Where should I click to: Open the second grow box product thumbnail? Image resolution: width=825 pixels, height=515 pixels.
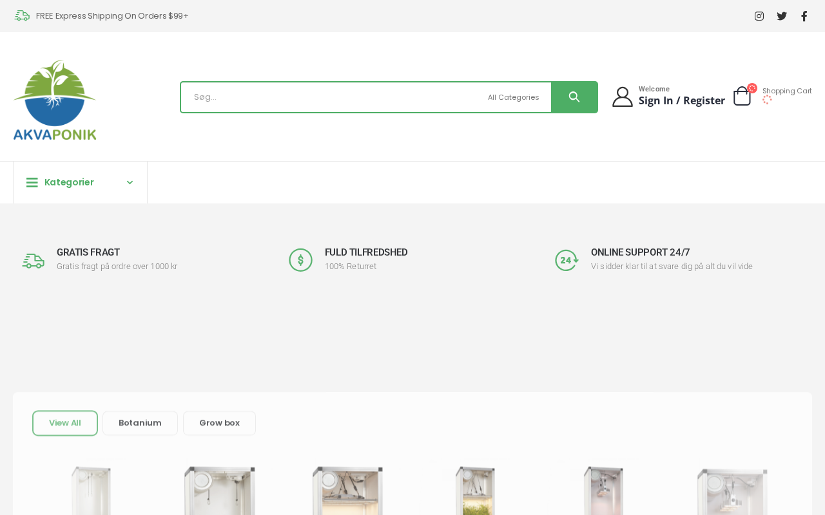(x=219, y=490)
